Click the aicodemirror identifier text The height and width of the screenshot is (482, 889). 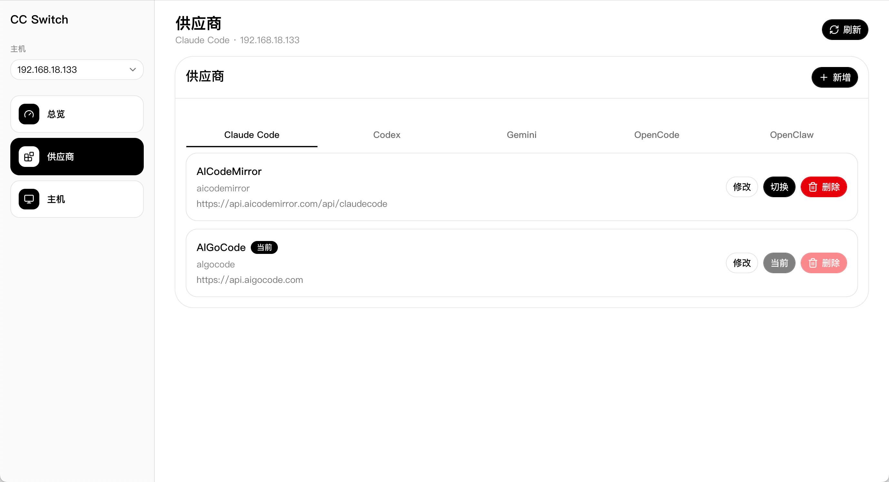click(223, 188)
